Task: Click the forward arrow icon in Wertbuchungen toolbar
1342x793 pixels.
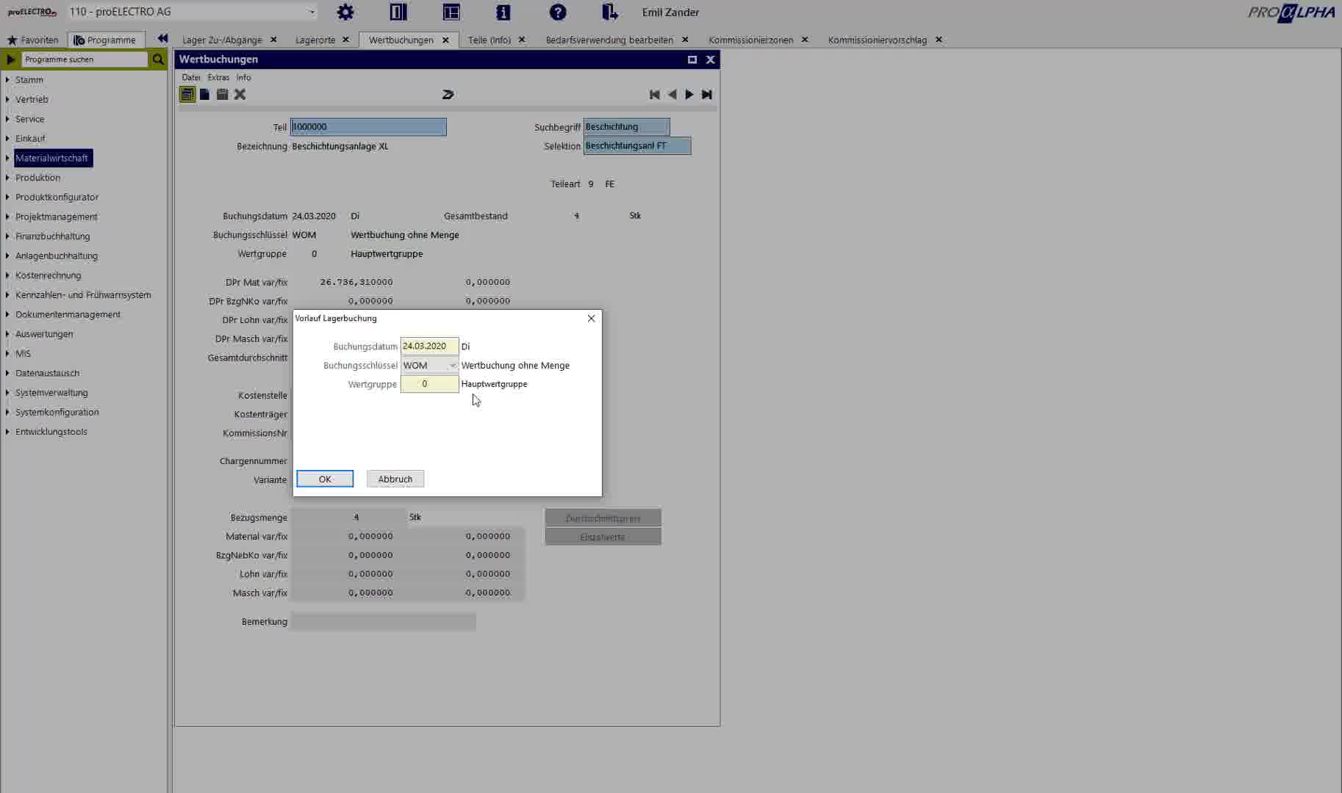Action: pyautogui.click(x=448, y=94)
